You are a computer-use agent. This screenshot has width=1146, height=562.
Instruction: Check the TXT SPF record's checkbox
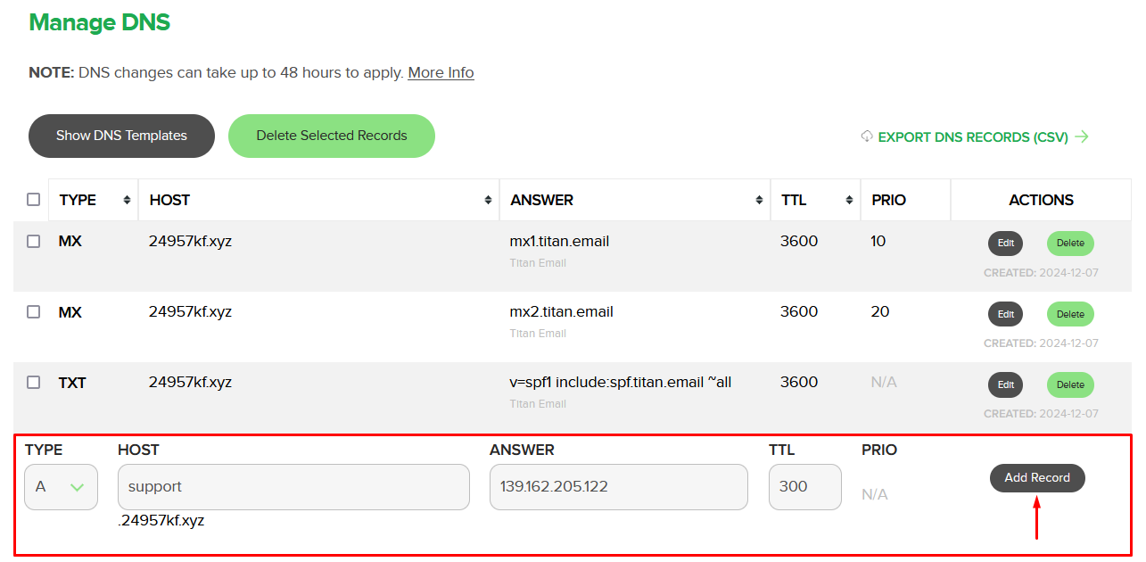point(33,382)
